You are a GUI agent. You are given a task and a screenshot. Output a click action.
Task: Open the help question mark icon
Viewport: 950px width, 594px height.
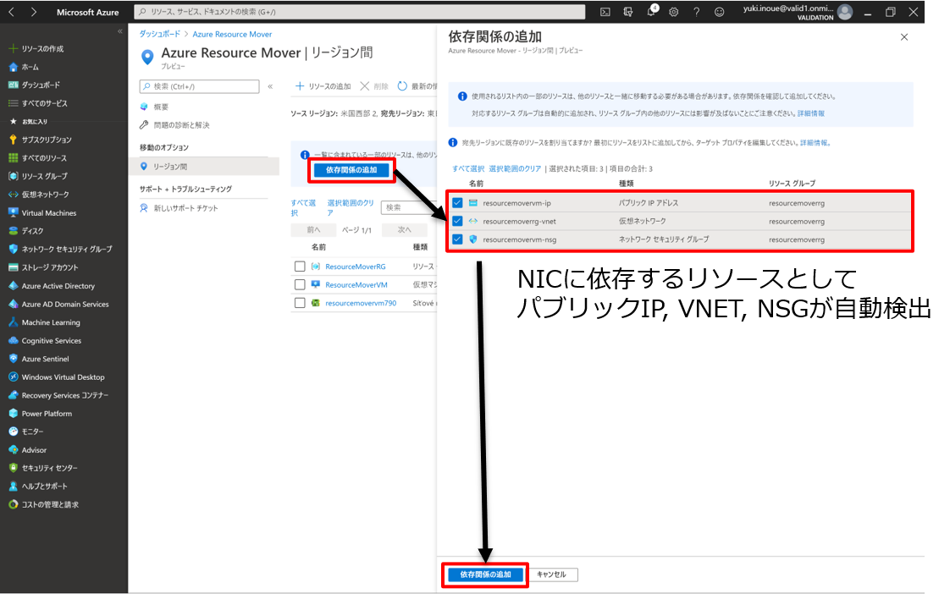point(697,12)
